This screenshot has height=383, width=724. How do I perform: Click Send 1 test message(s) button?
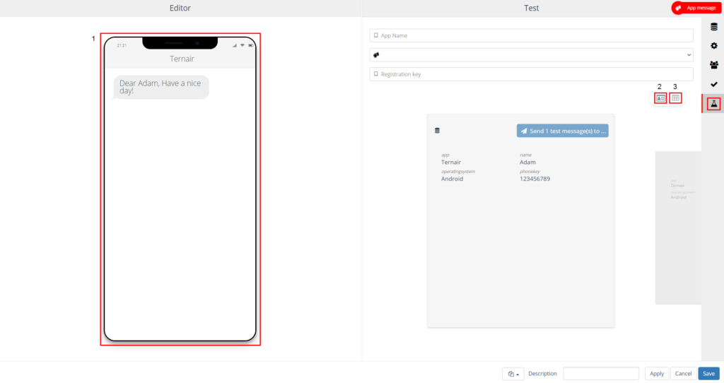coord(562,131)
